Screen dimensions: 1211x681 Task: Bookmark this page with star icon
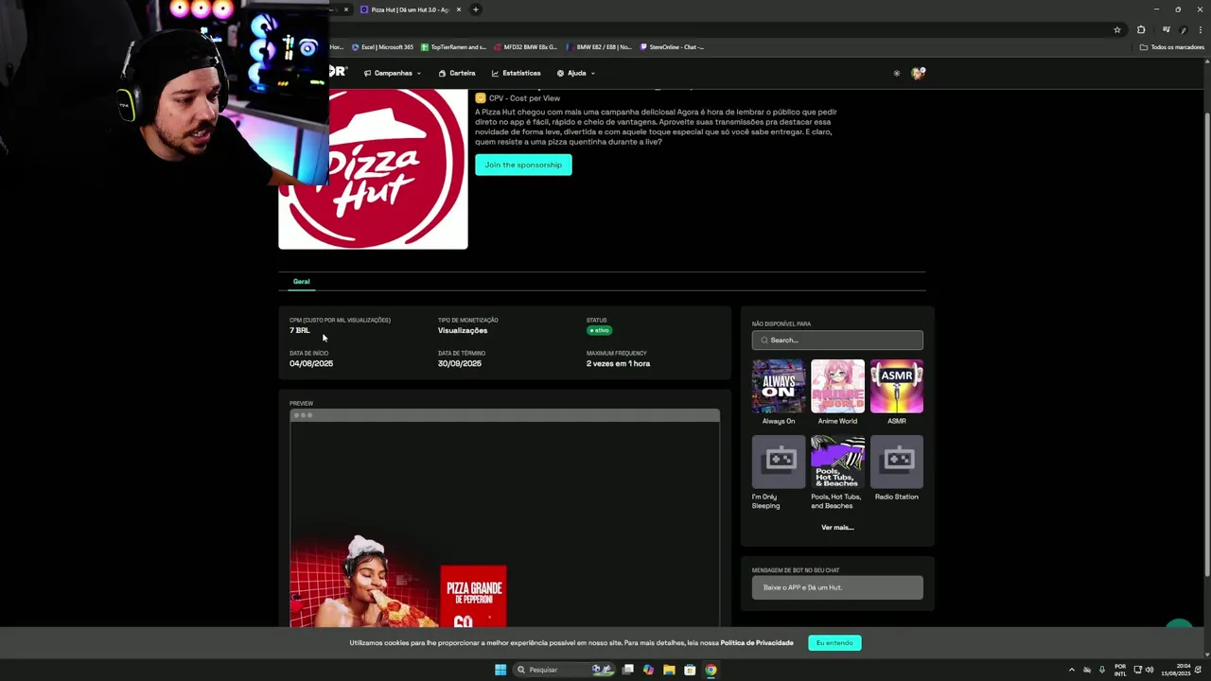pyautogui.click(x=1117, y=29)
